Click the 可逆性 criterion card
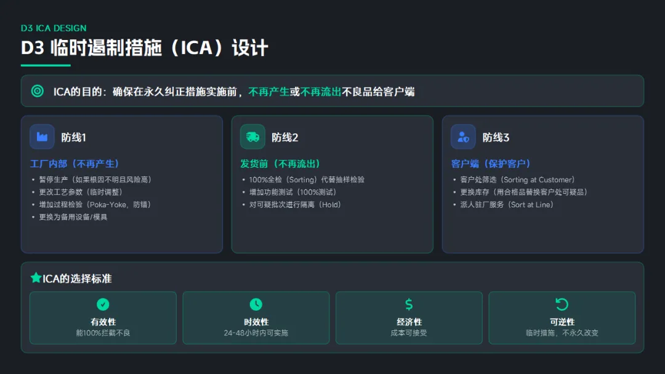665x374 pixels. pyautogui.click(x=562, y=317)
